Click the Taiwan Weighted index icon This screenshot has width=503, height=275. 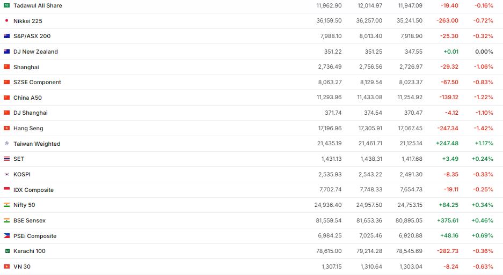click(x=6, y=144)
